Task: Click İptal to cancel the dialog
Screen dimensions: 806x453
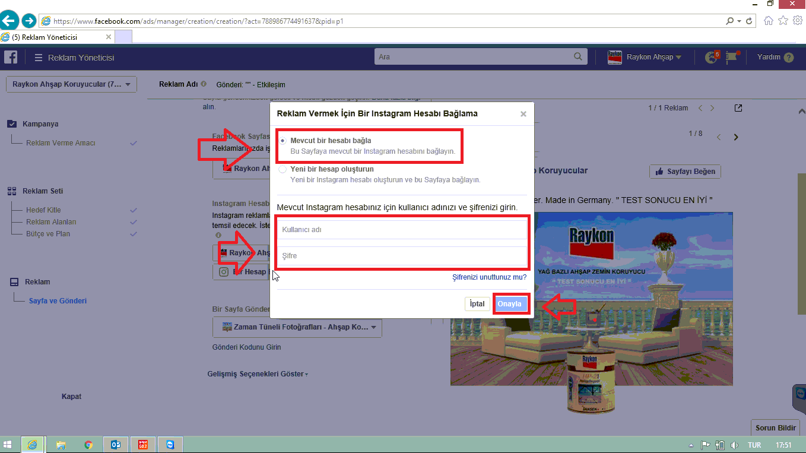Action: (477, 304)
